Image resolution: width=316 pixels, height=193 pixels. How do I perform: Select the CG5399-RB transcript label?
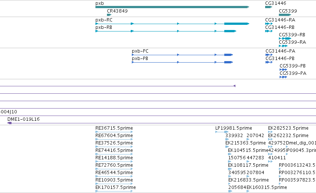[292, 35]
